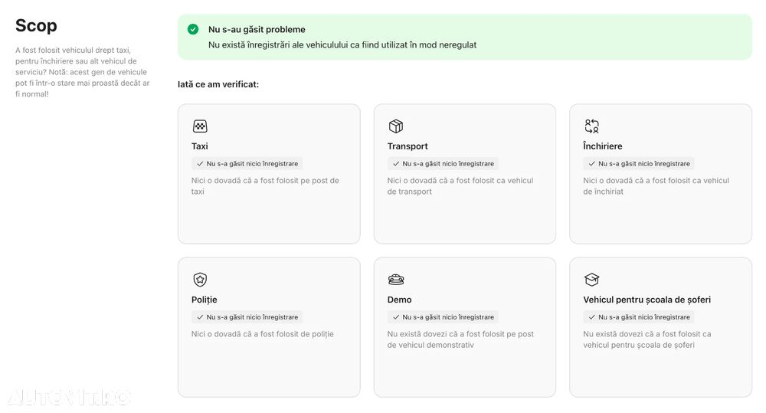Image resolution: width=766 pixels, height=413 pixels.
Task: Click the Demo card title
Action: 400,300
